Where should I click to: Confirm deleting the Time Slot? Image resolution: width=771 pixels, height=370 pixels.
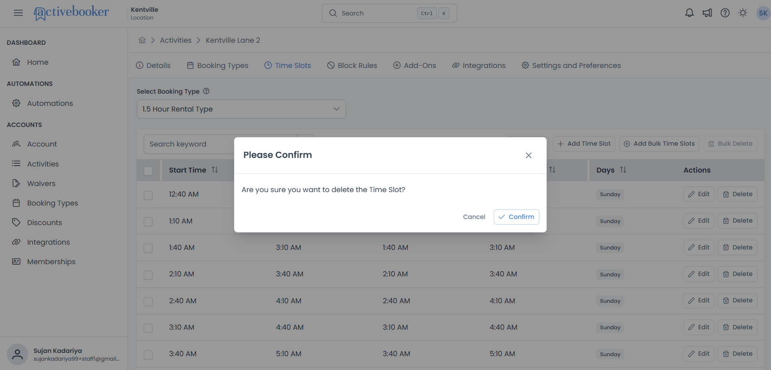(x=516, y=217)
